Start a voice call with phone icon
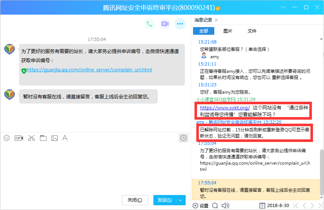 click(x=149, y=24)
